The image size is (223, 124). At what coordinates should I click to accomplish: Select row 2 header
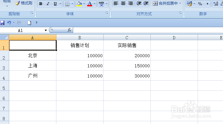4,55
